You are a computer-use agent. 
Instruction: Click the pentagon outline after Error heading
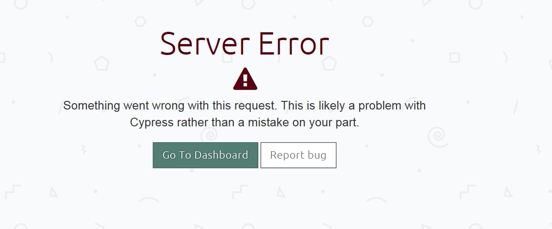[329, 63]
